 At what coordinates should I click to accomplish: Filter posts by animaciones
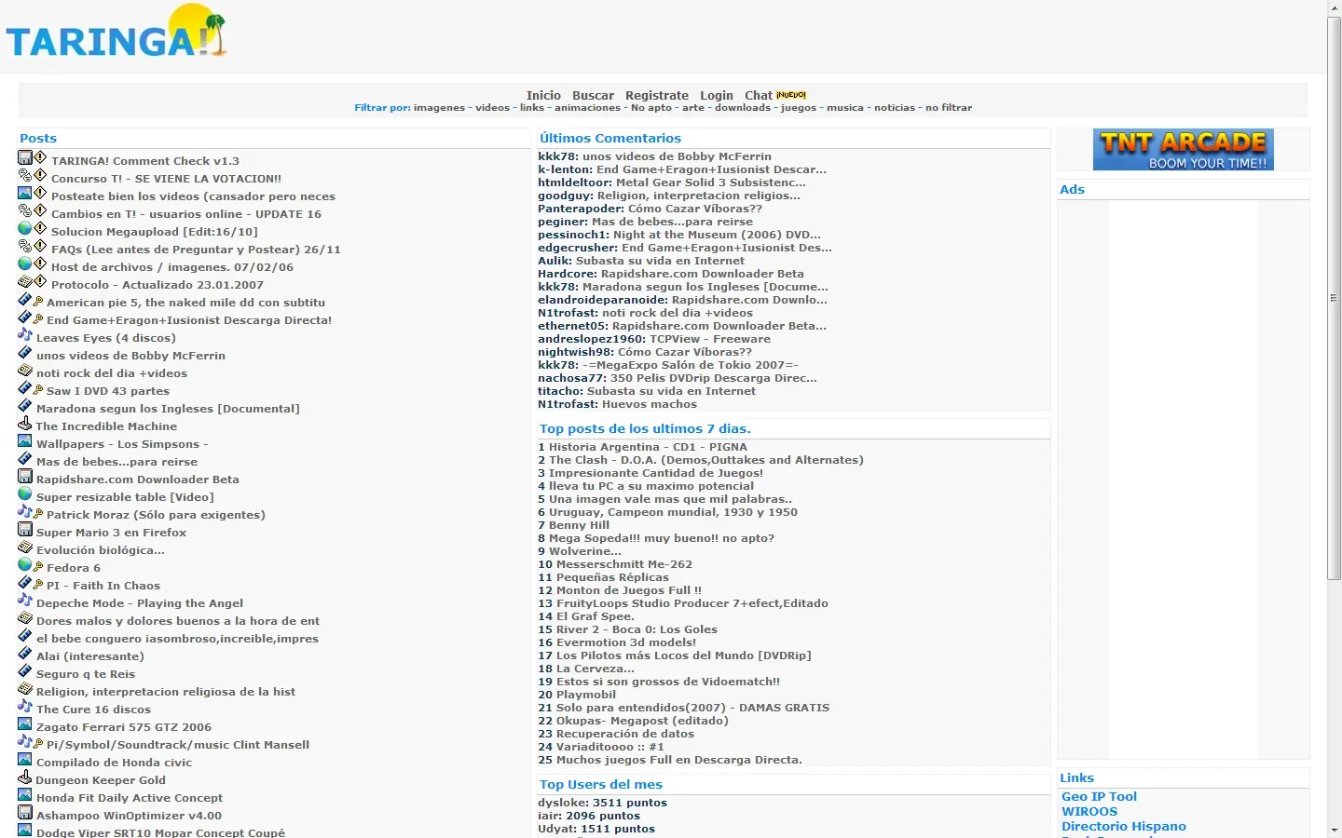587,108
